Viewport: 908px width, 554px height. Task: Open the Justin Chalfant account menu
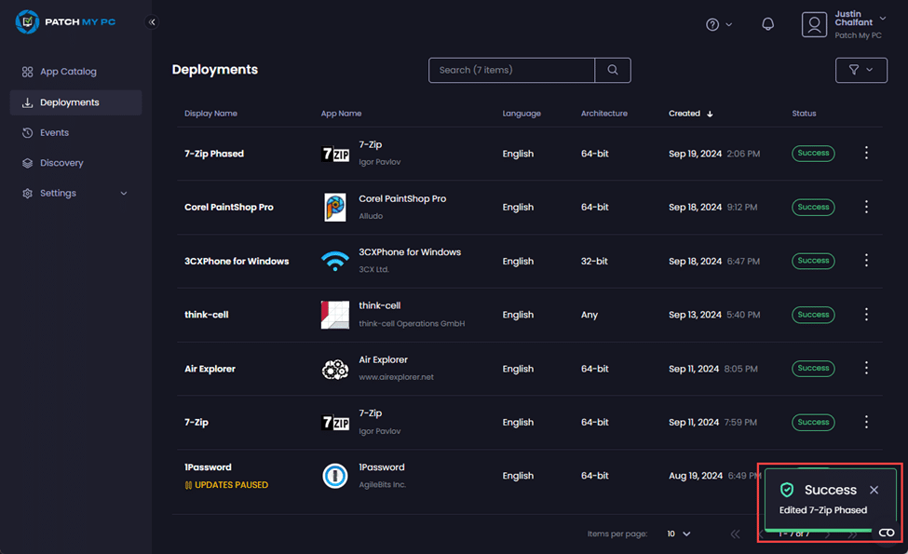click(844, 24)
